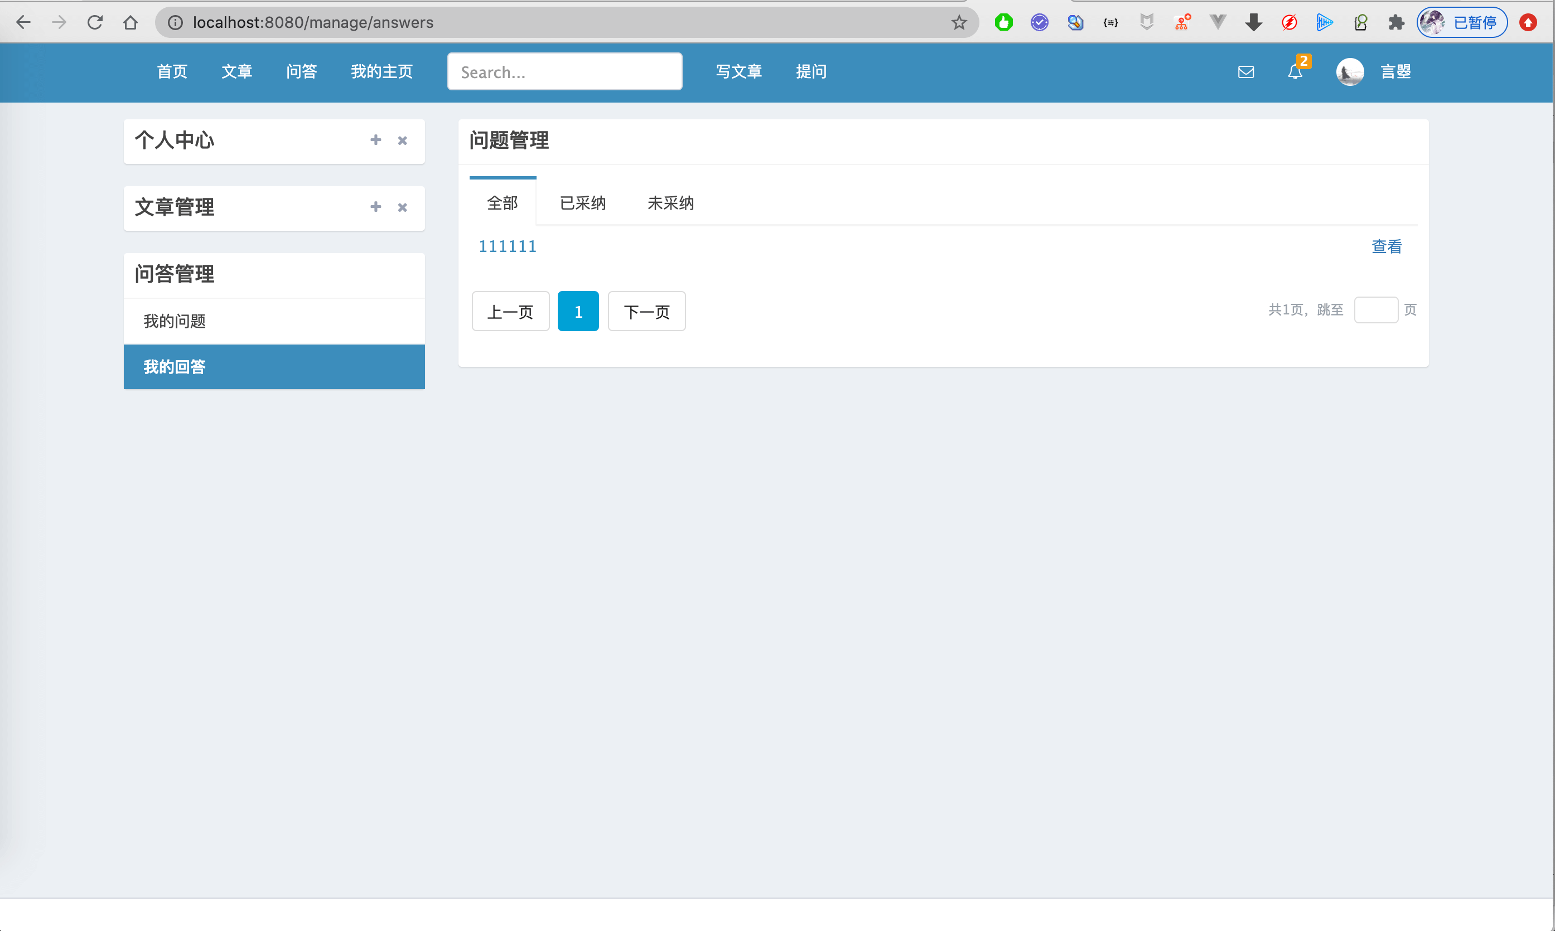Switch to the 已采纳 tab
Viewport: 1555px width, 931px height.
pos(582,203)
